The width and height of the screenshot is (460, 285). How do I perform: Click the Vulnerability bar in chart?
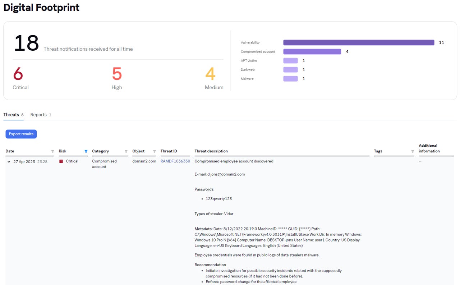point(359,42)
